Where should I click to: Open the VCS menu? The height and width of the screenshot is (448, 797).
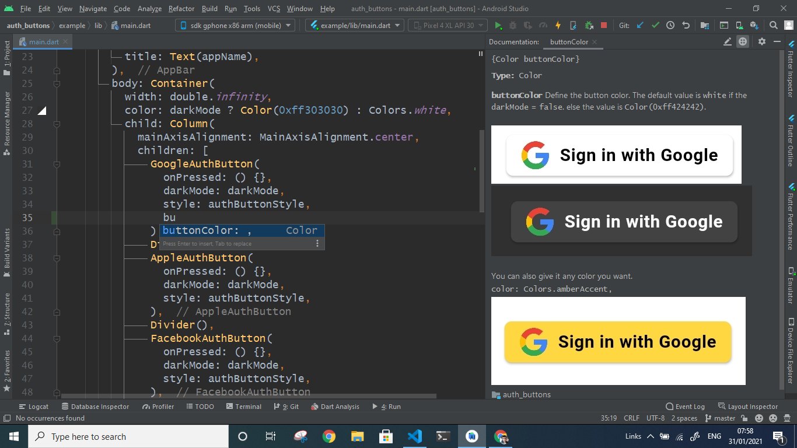point(274,9)
